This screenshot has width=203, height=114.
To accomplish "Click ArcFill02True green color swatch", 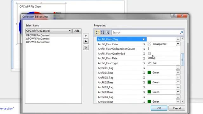I will tap(149, 82).
